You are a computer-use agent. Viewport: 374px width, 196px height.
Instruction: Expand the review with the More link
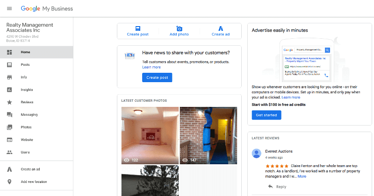pos(302,176)
